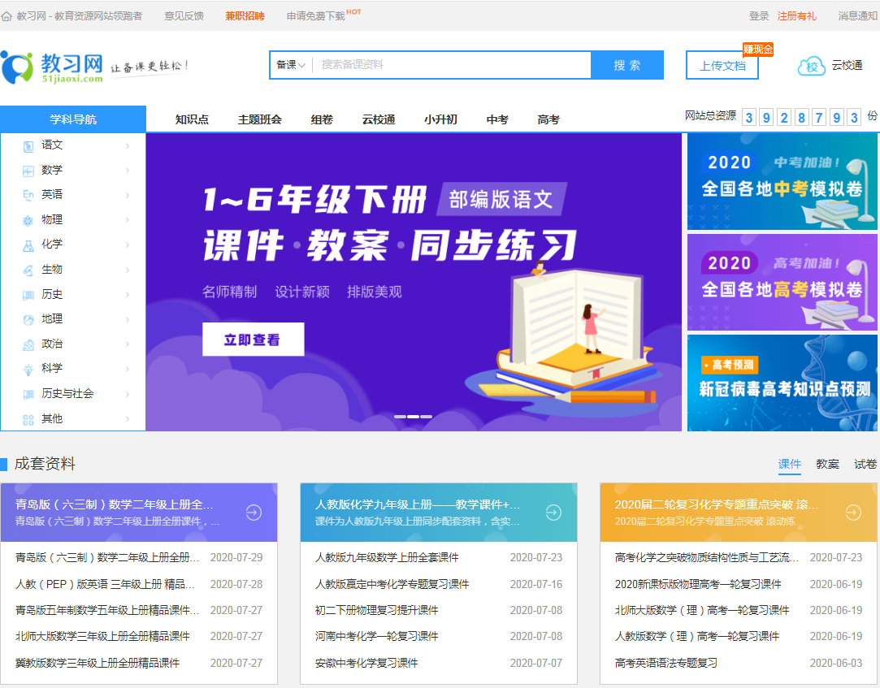880x688 pixels.
Task: Open the 历史与社会 icon in sidebar
Action: click(x=28, y=395)
